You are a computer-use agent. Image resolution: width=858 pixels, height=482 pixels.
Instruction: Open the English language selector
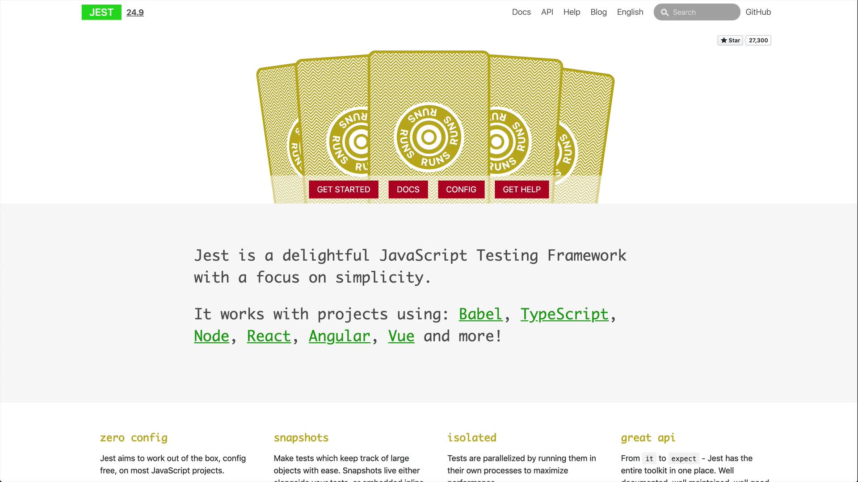(x=630, y=12)
